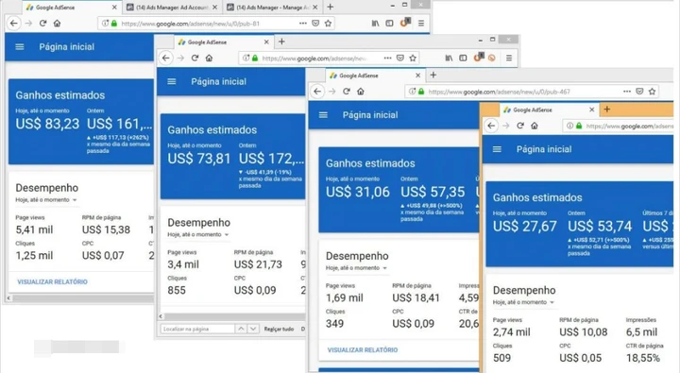The height and width of the screenshot is (373, 680).
Task: Select Google AdSense tab in orange-bordered window
Action: [549, 110]
